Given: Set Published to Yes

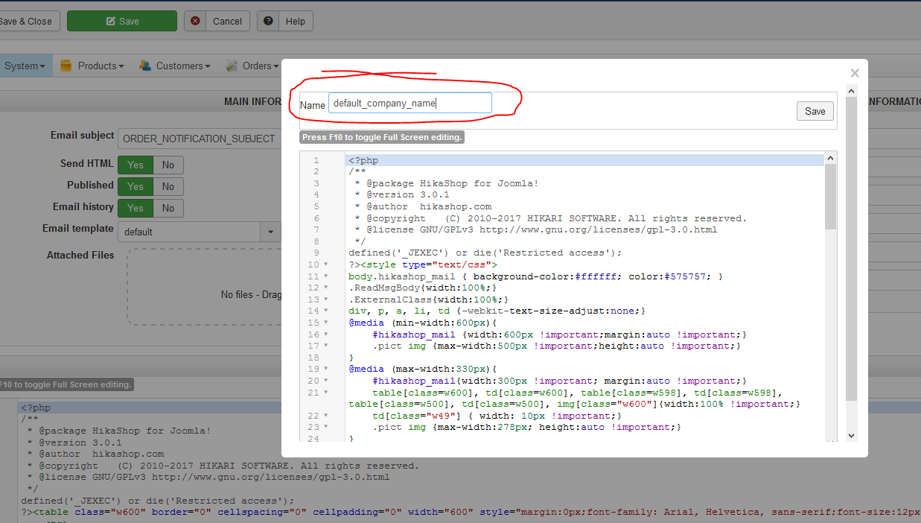Looking at the screenshot, I should 136,186.
